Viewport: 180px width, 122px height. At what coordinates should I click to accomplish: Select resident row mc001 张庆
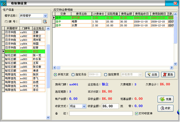point(23,75)
